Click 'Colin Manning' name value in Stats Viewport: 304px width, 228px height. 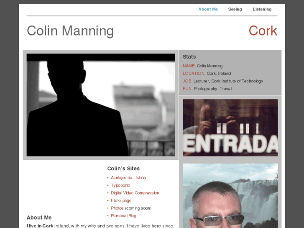[x=209, y=66]
